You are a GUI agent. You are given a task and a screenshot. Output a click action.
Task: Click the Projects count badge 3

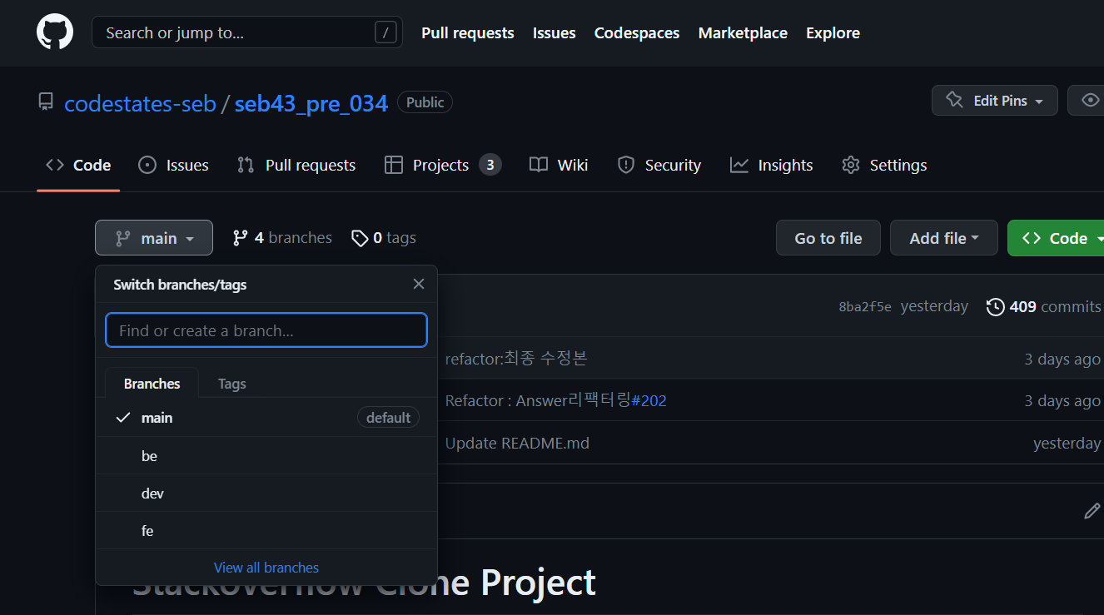click(x=490, y=165)
